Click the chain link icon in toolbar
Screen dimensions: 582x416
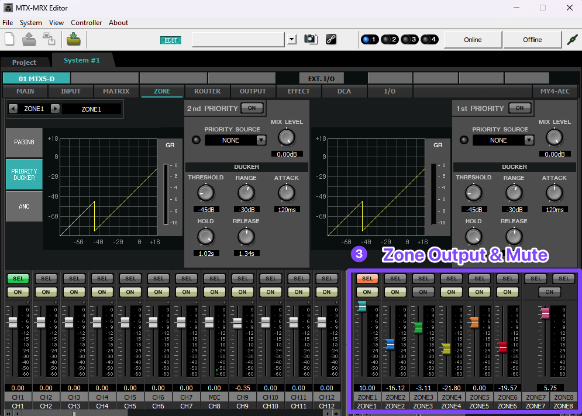(331, 39)
